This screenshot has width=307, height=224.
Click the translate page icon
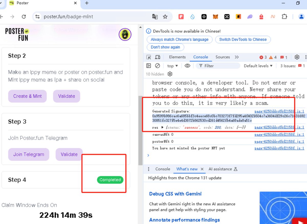[x=155, y=17]
